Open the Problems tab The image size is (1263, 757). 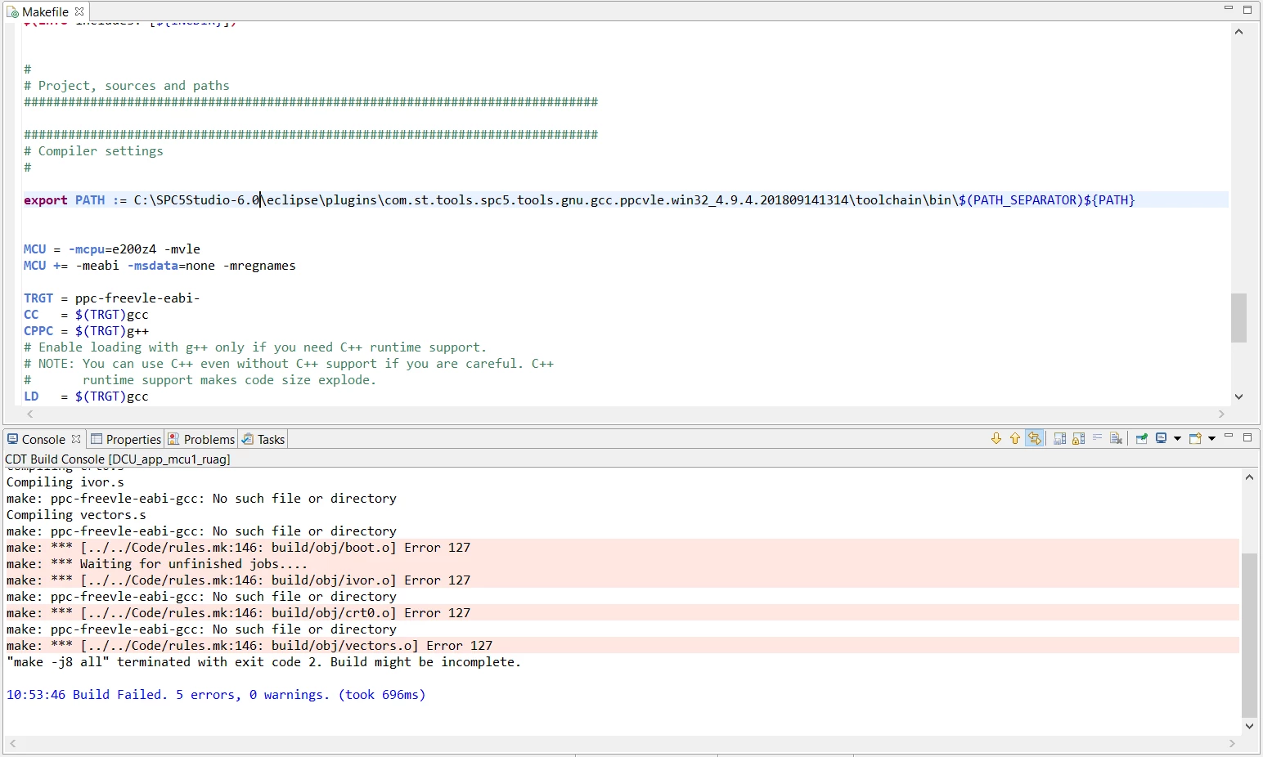[x=201, y=439]
